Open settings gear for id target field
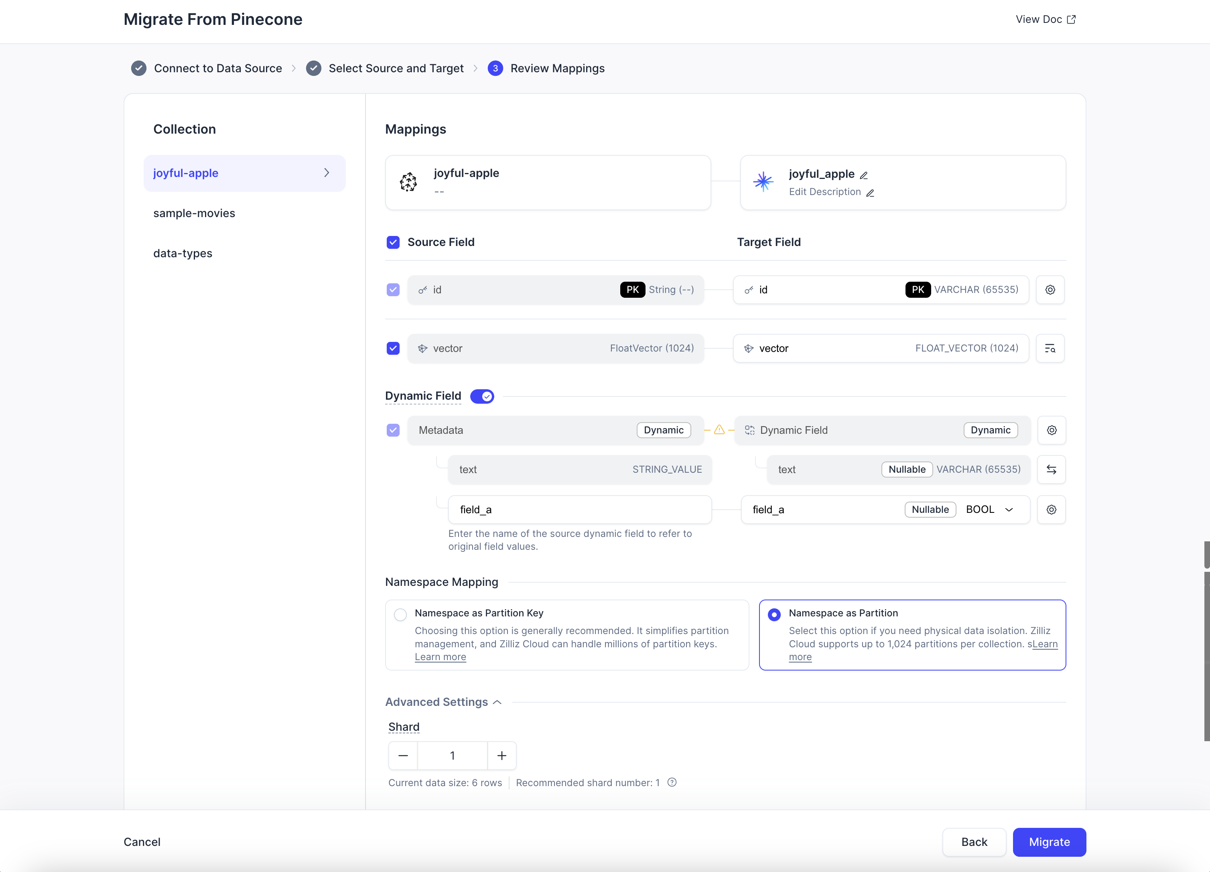 (1050, 290)
